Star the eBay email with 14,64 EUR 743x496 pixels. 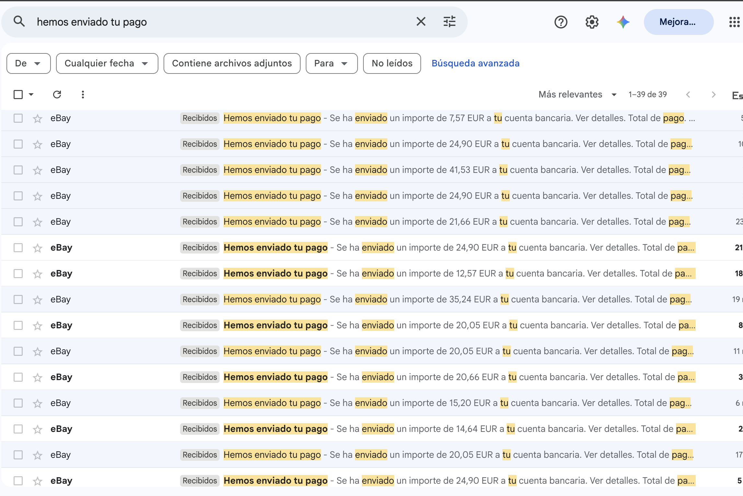click(38, 429)
